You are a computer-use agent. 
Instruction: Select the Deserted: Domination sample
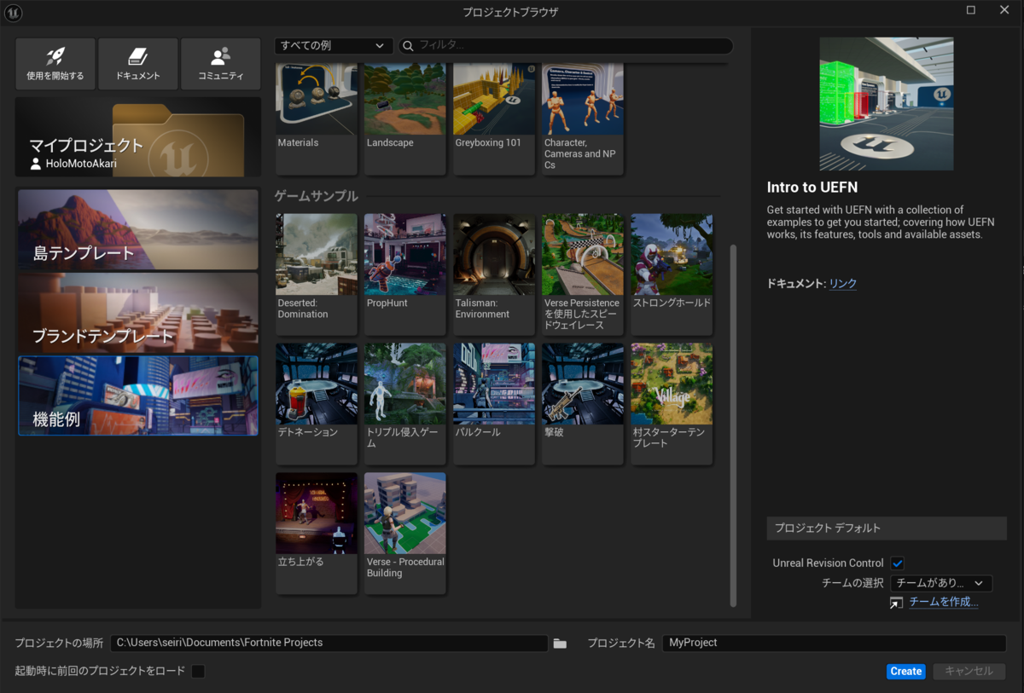tap(316, 274)
